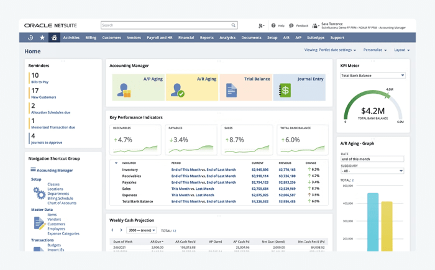This screenshot has height=270, width=435.
Task: Open the A/P Aging tile
Action: [139, 88]
